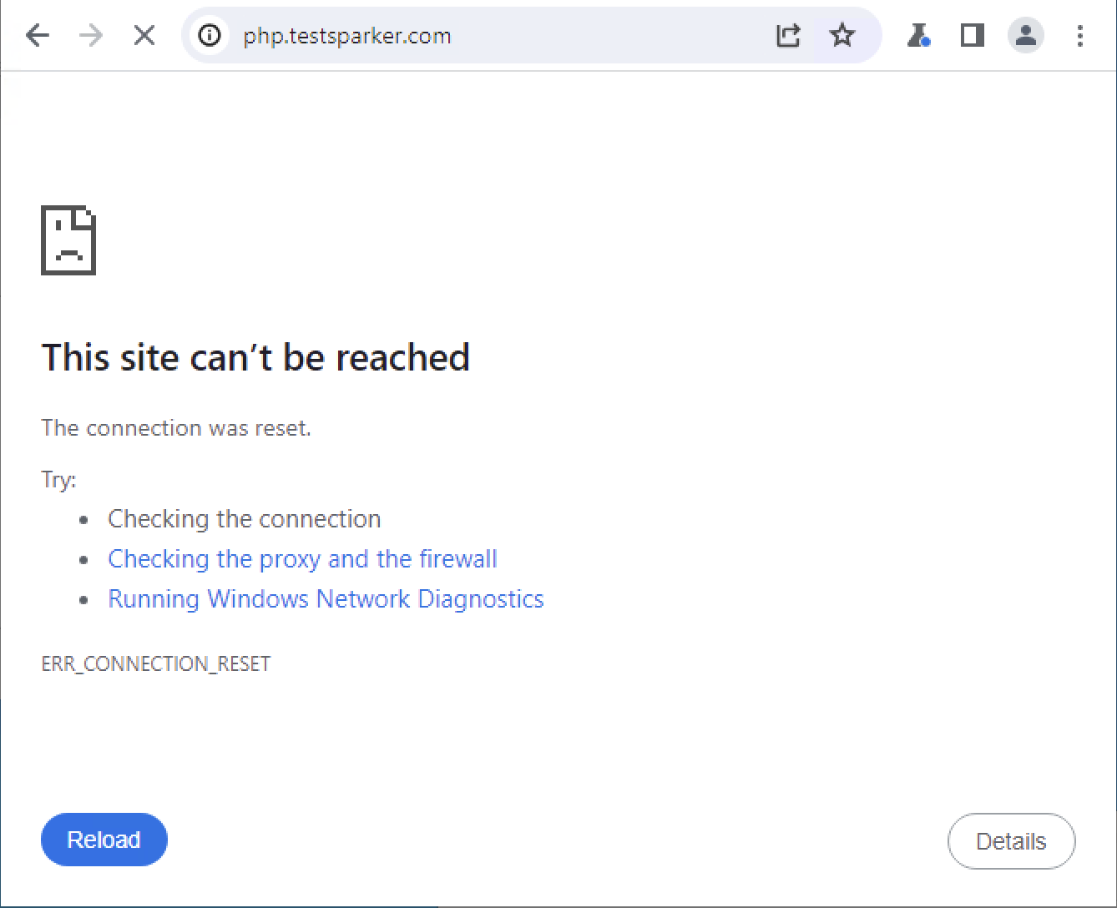This screenshot has width=1117, height=908.
Task: Click the forward navigation arrow
Action: 91,36
